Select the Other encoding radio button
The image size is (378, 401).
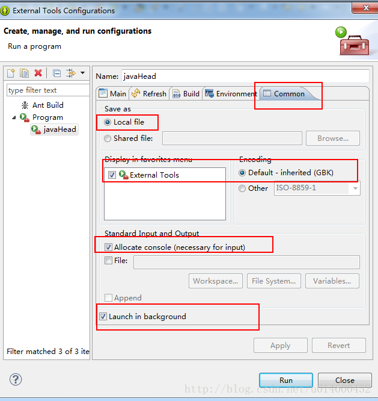[242, 188]
